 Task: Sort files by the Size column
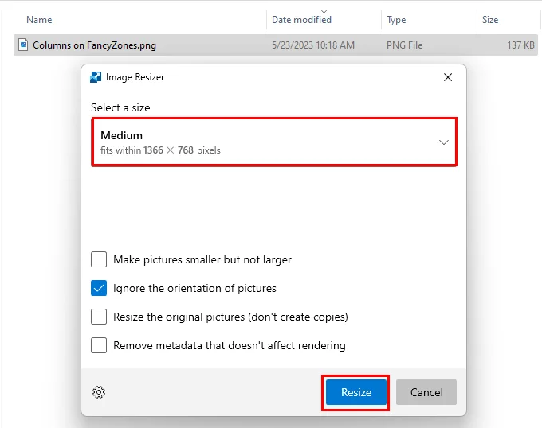point(490,20)
